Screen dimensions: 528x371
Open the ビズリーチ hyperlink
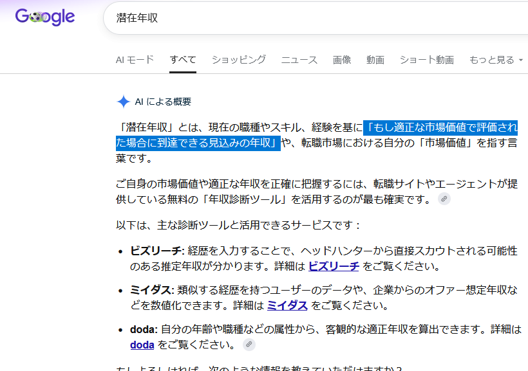(334, 266)
